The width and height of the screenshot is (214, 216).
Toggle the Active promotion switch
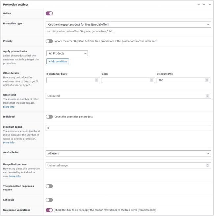click(49, 13)
